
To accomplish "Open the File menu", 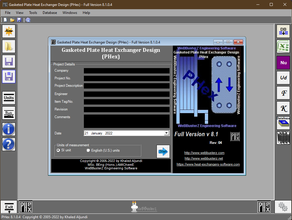I will coord(8,13).
